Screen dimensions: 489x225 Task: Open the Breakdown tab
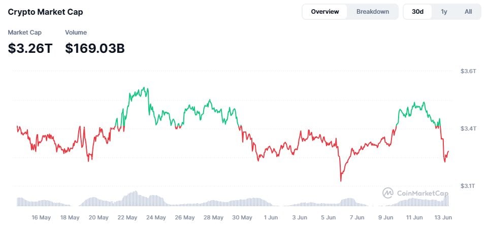pos(373,12)
